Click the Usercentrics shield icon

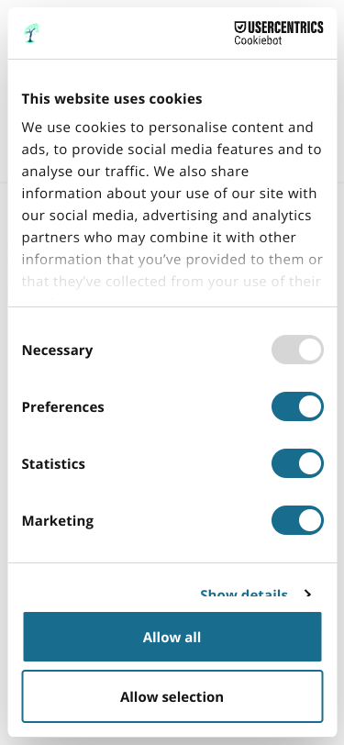(240, 28)
